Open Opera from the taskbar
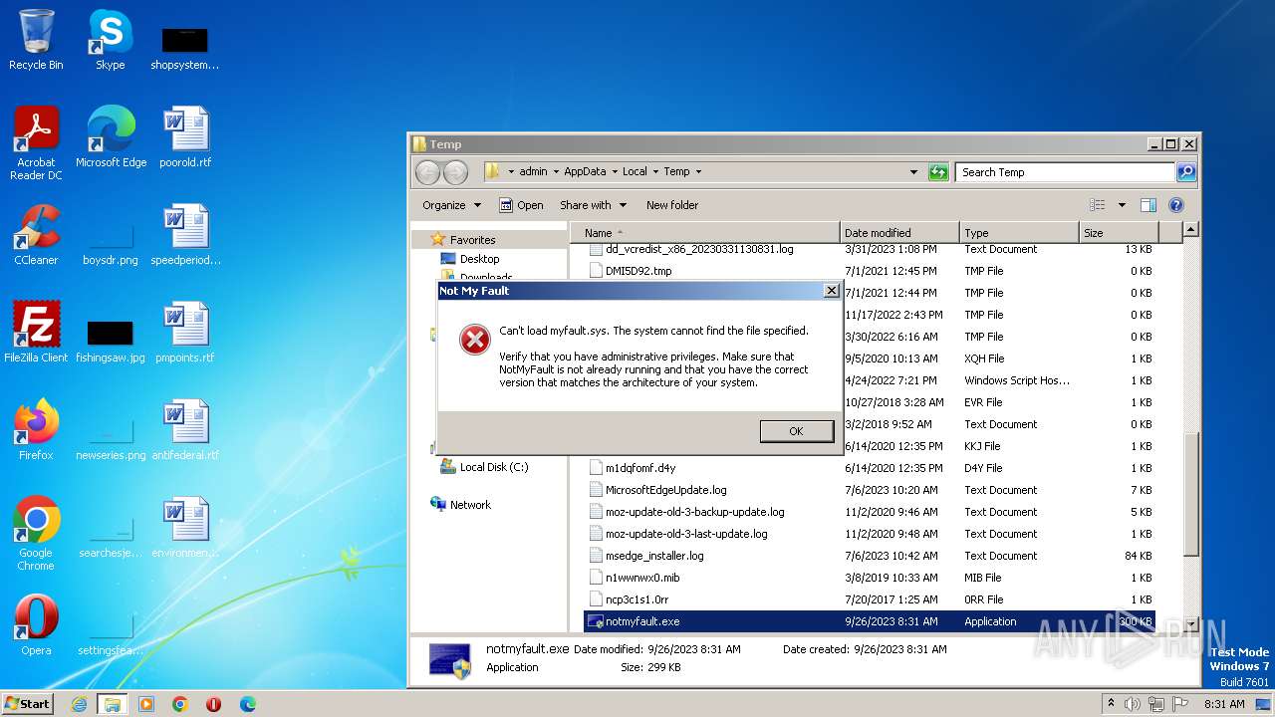The image size is (1275, 717). click(x=213, y=704)
